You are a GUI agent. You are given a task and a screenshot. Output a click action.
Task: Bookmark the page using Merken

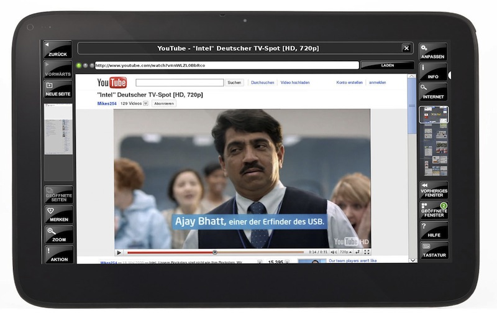(58, 215)
